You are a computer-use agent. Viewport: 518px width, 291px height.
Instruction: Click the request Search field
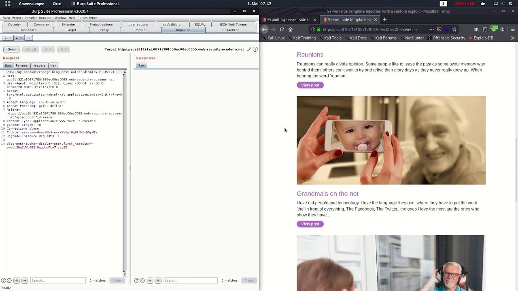[x=58, y=280]
